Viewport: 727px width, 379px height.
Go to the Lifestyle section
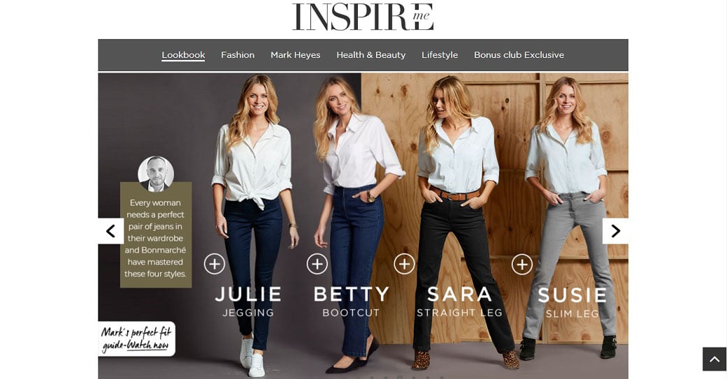(440, 55)
